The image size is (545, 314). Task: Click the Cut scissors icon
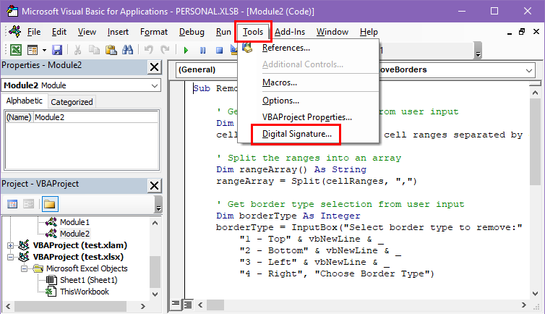click(x=77, y=50)
